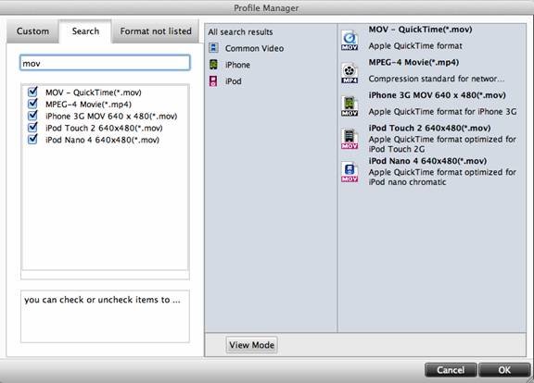Uncheck iPod Nano 4 640x480 checkbox
The height and width of the screenshot is (383, 534).
32,140
